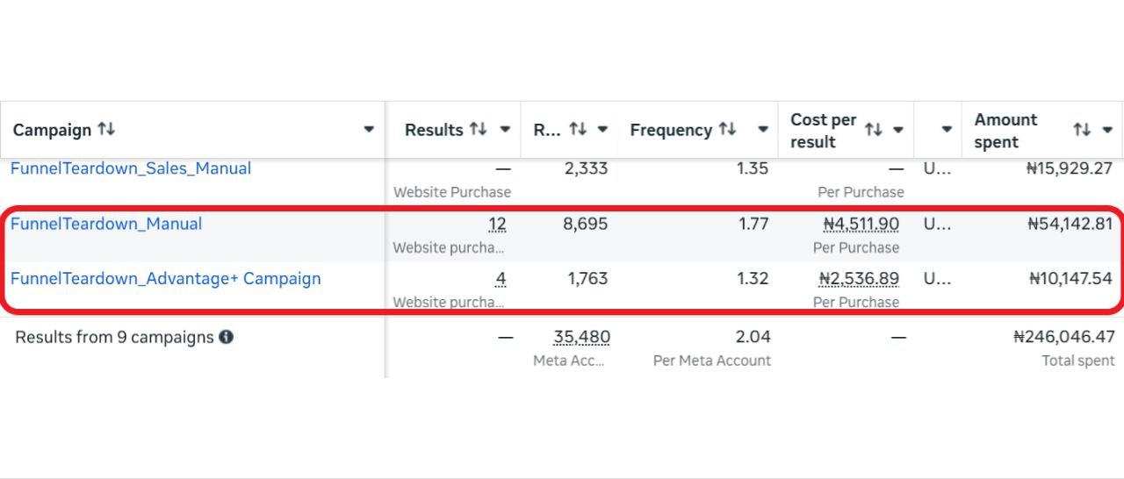Sort by Campaign column arrows icon

106,130
